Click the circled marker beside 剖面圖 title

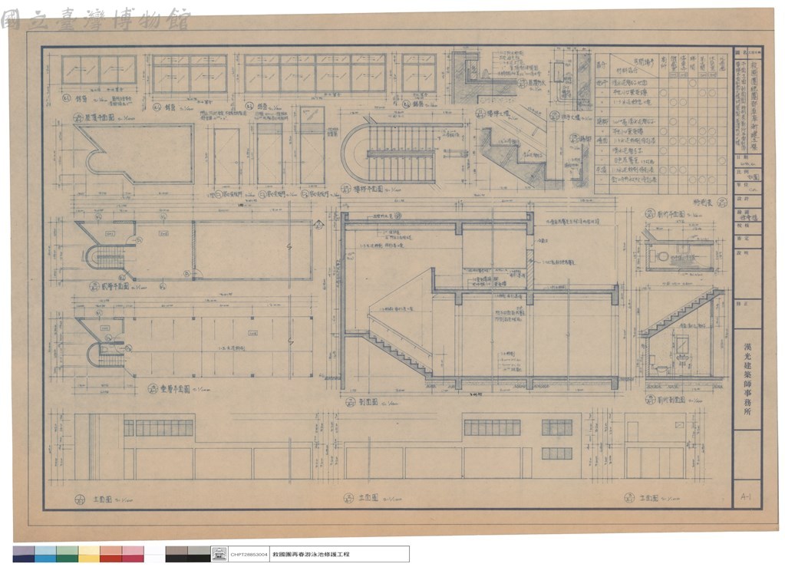(350, 402)
